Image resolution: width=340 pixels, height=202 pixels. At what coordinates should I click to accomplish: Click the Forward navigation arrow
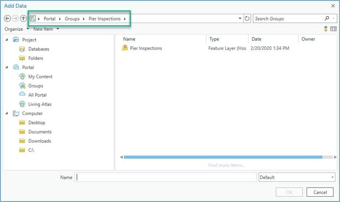click(15, 19)
